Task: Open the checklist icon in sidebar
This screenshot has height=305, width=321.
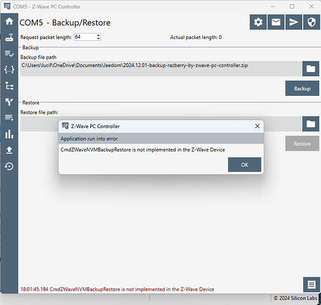Action: 9,54
